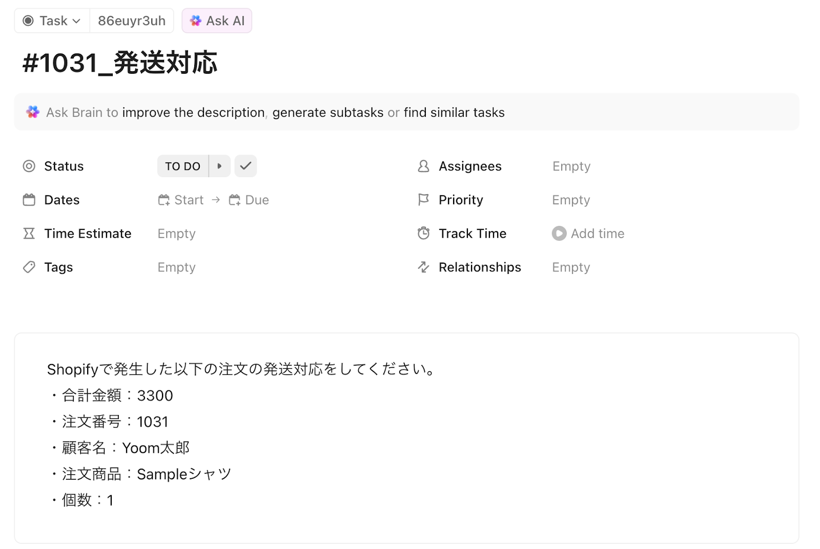Click 'find similar tasks' link
This screenshot has width=820, height=549.
[454, 113]
